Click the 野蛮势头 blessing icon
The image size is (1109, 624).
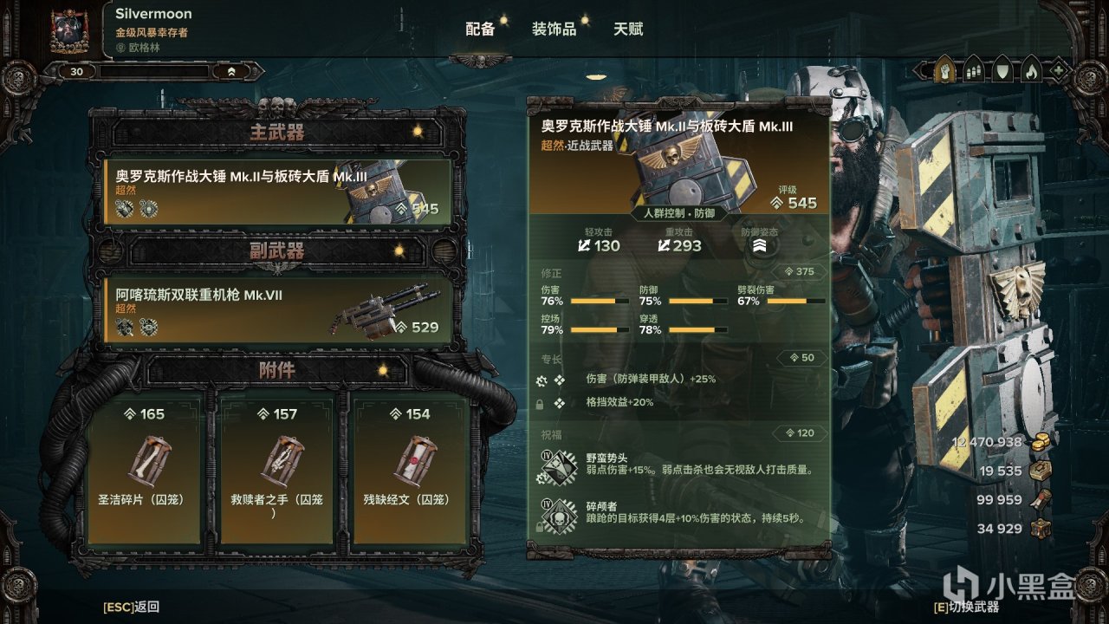tap(557, 469)
